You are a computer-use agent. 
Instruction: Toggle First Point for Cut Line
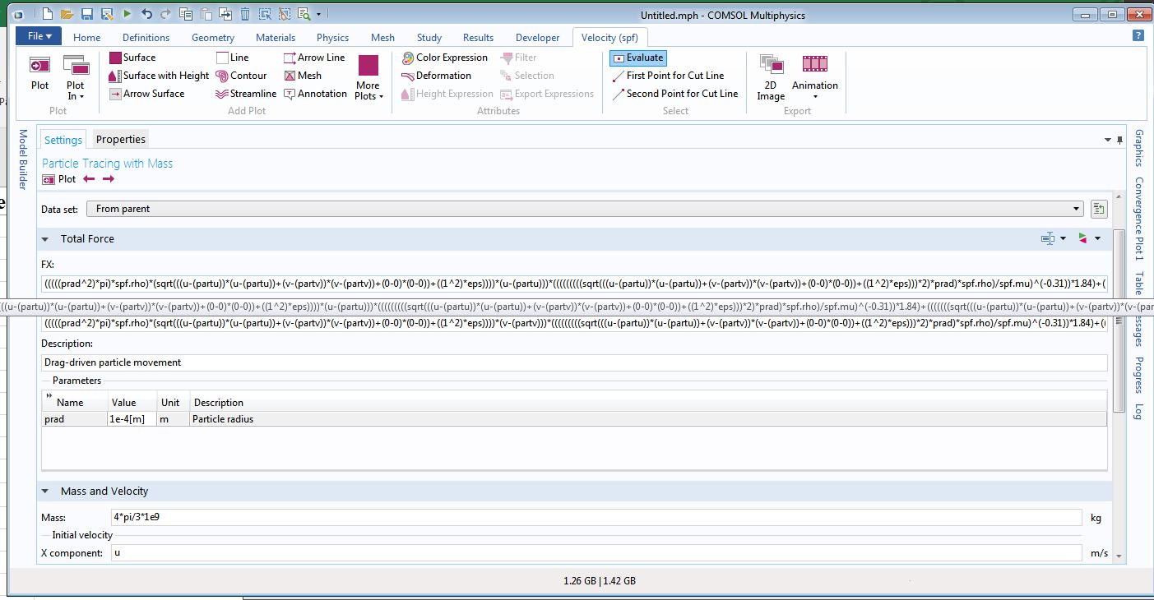click(x=668, y=76)
